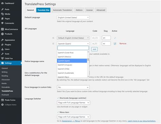The image size is (161, 124).
Task: Open the Automatic Translation tab
Action: coord(62,10)
